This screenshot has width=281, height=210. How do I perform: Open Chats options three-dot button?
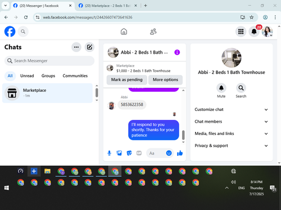[x=76, y=47]
